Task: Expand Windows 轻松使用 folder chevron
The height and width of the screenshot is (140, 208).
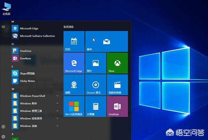Action: tap(58, 118)
